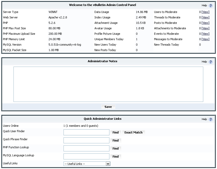Click the Administrator Notes panel title
This screenshot has width=217, height=169.
point(103,61)
